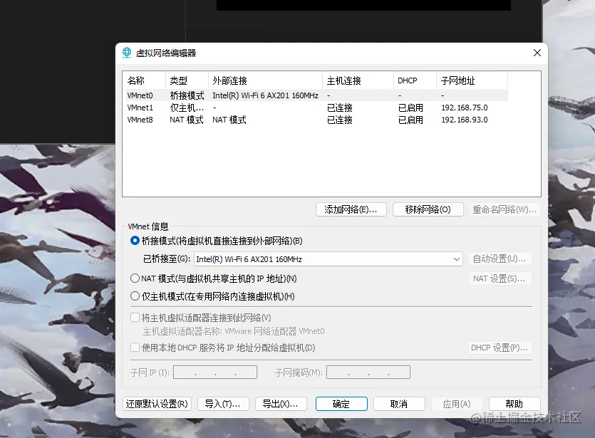Click Intel(R) Wi-Fi 6 AX201 table cell

point(265,95)
